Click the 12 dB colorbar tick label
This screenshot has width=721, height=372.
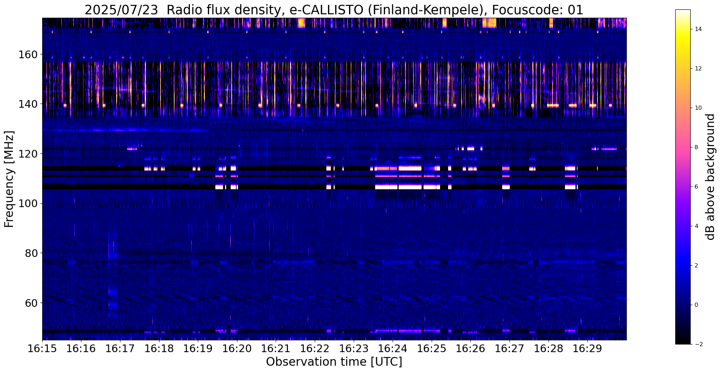click(698, 69)
